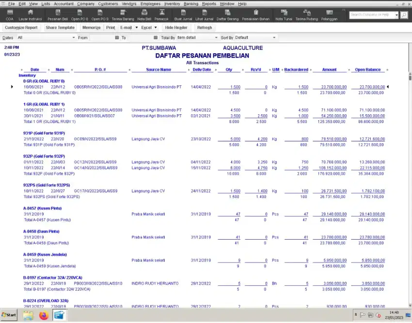Open the file explorer taskbar icon
The height and width of the screenshot is (323, 412).
[x=28, y=315]
